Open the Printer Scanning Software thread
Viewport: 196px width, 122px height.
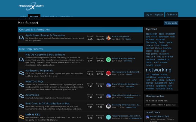[x=124, y=58]
